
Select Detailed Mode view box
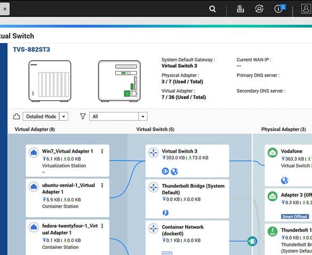pyautogui.click(x=41, y=116)
